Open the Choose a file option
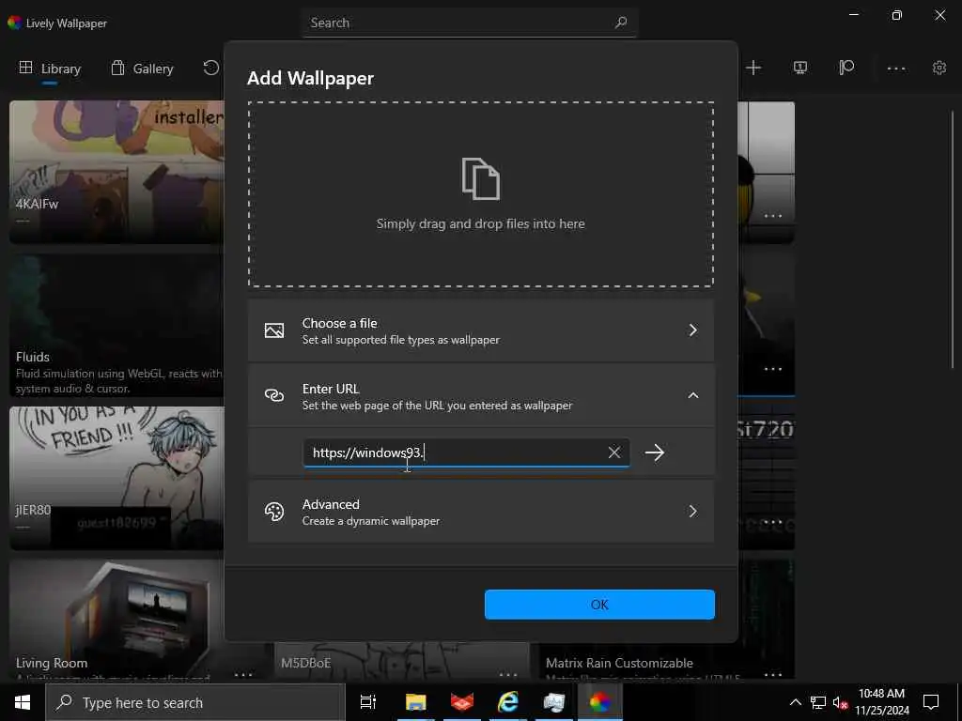 pyautogui.click(x=480, y=330)
